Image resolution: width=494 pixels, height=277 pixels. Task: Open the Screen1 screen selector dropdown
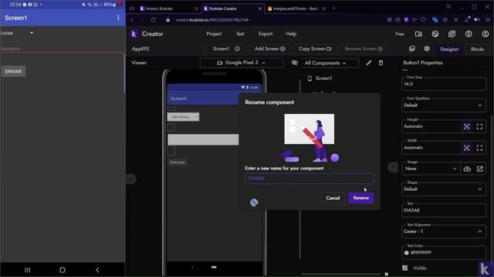coord(225,48)
